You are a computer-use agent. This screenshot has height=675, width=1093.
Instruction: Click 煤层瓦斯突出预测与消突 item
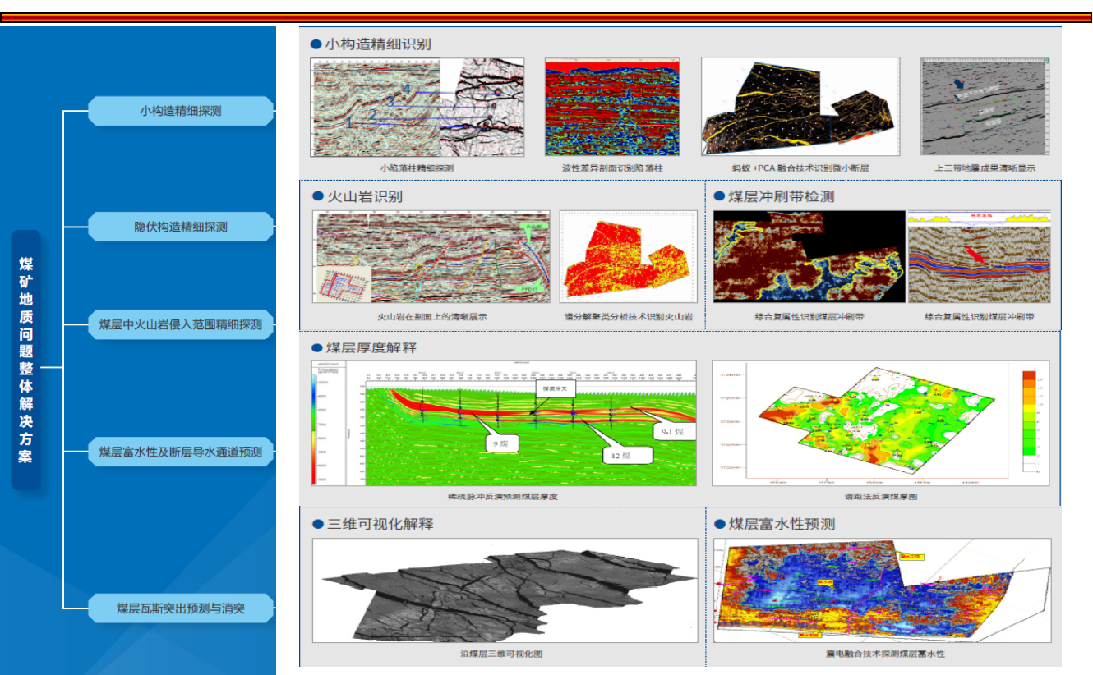(180, 608)
